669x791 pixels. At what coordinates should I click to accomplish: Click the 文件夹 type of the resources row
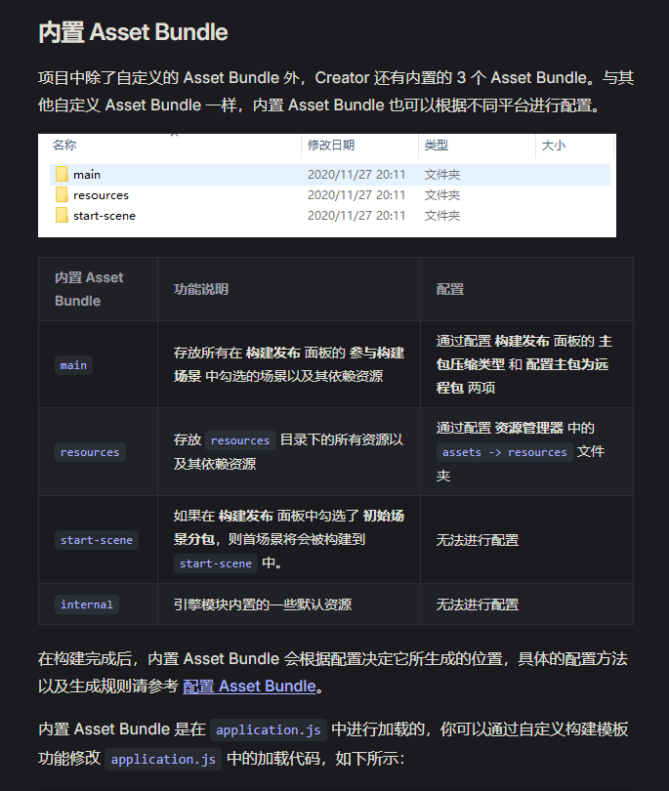pyautogui.click(x=442, y=195)
